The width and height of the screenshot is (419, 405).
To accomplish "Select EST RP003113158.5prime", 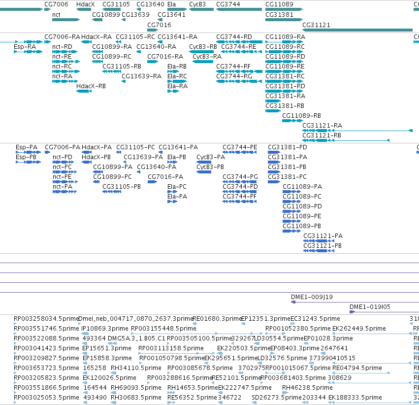I will pyautogui.click(x=171, y=348).
